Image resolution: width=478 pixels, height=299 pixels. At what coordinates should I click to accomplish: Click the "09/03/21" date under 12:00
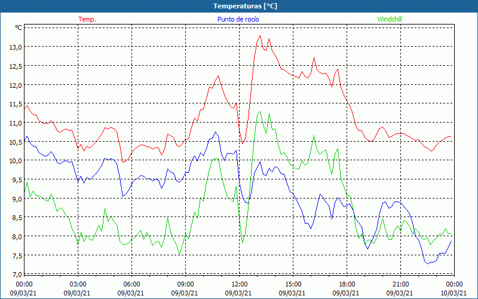pyautogui.click(x=238, y=293)
